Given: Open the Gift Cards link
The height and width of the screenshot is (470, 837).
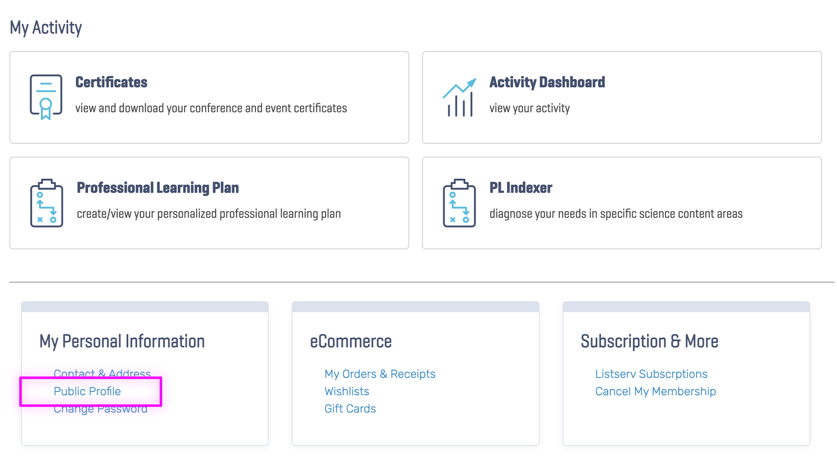Looking at the screenshot, I should 350,409.
